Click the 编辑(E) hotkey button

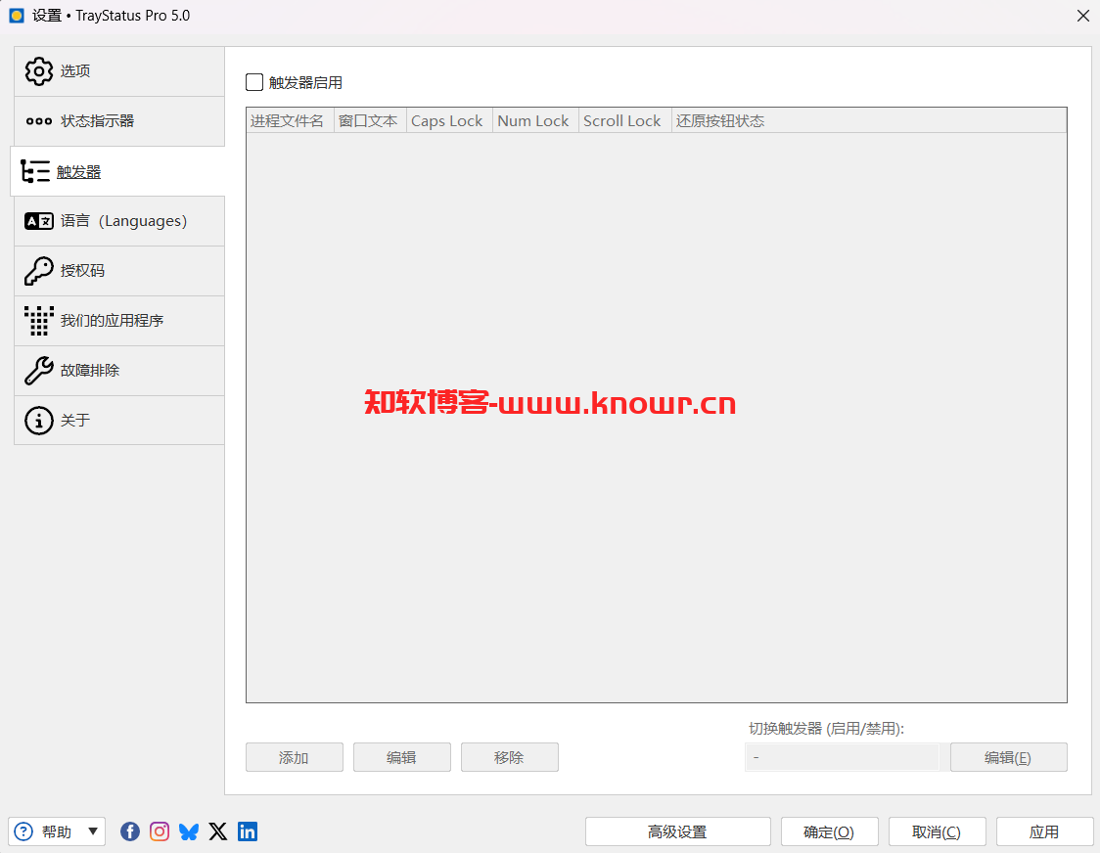click(1008, 757)
